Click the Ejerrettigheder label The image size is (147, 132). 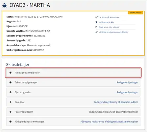23,92
